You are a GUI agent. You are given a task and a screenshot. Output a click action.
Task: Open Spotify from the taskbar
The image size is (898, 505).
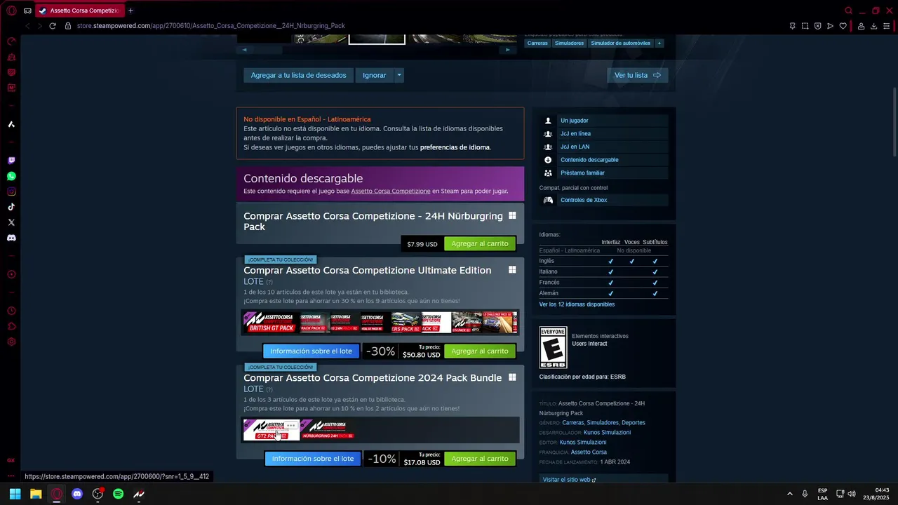coord(119,494)
